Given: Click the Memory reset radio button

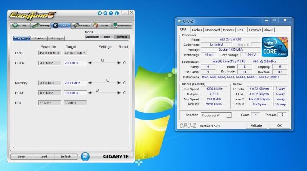Looking at the screenshot, I should [x=125, y=83].
